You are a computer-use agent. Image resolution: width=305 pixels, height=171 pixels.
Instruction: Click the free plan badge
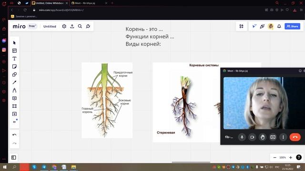tap(32, 26)
